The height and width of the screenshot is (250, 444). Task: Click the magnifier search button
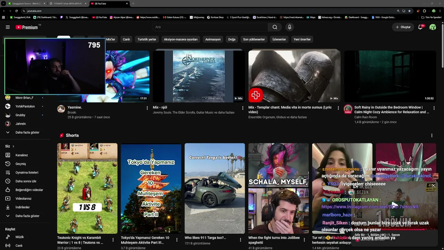point(275,27)
